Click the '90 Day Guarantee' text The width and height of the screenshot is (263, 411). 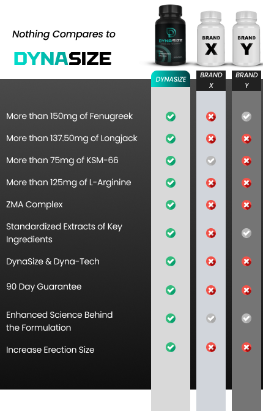tap(44, 286)
